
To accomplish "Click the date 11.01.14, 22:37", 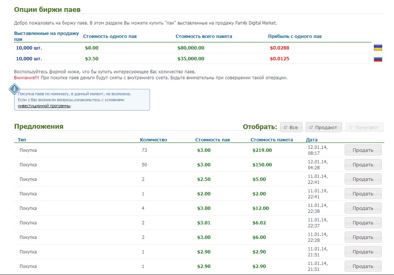I will pos(318,223).
